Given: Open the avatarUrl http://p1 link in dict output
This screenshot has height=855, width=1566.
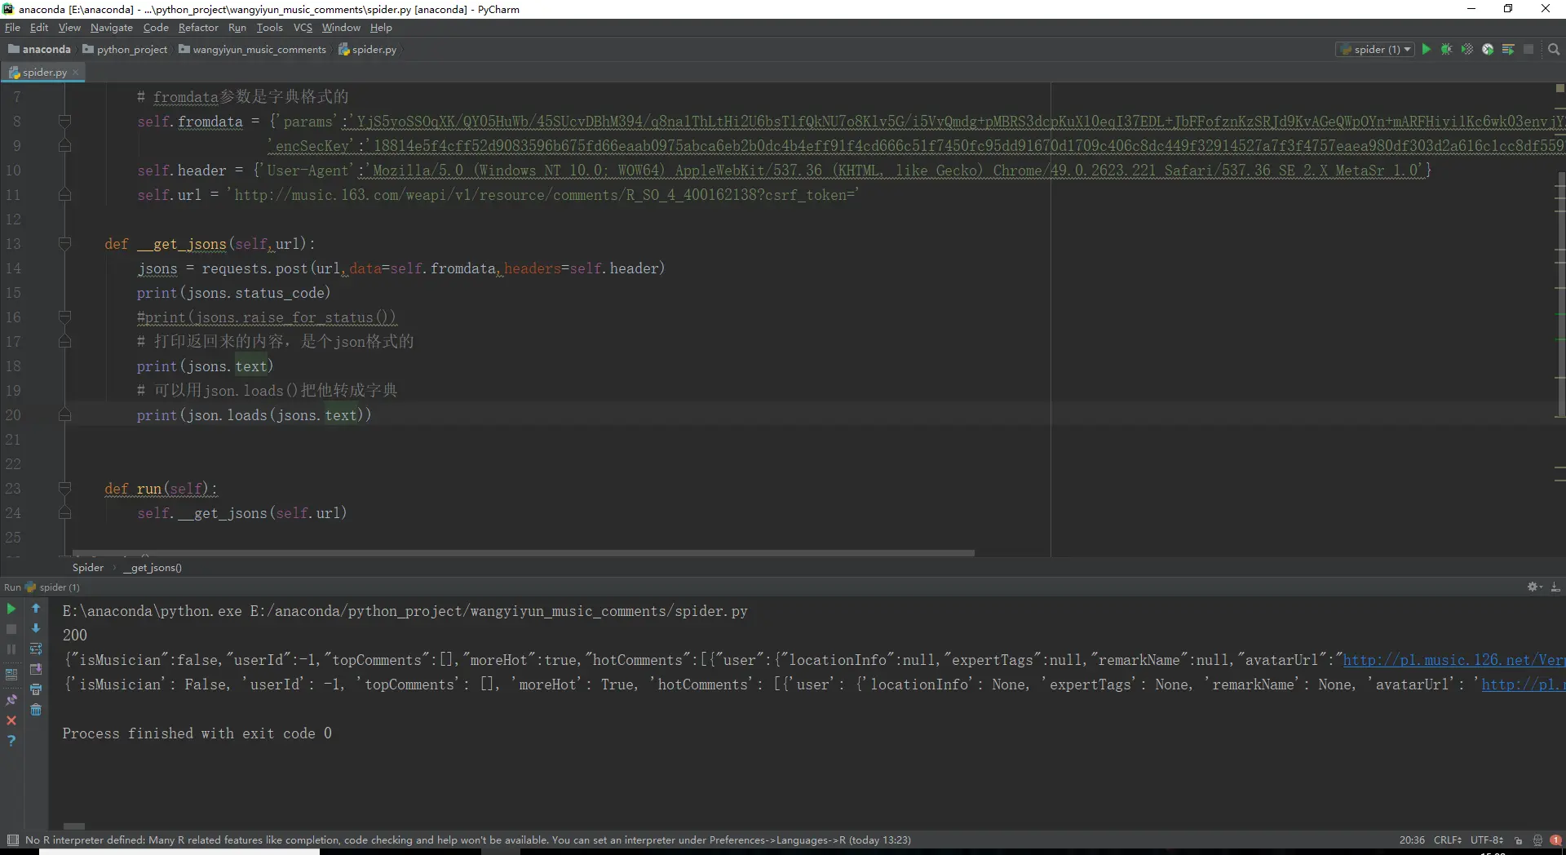Looking at the screenshot, I should coord(1522,684).
